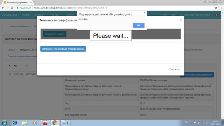Click the page vertical scrollbar
Screen dimensions: 224x126
[223, 65]
